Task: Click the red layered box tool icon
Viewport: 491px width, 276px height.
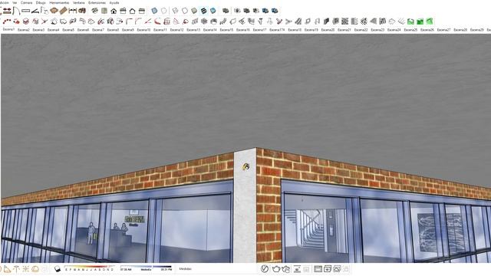Action: point(26,21)
